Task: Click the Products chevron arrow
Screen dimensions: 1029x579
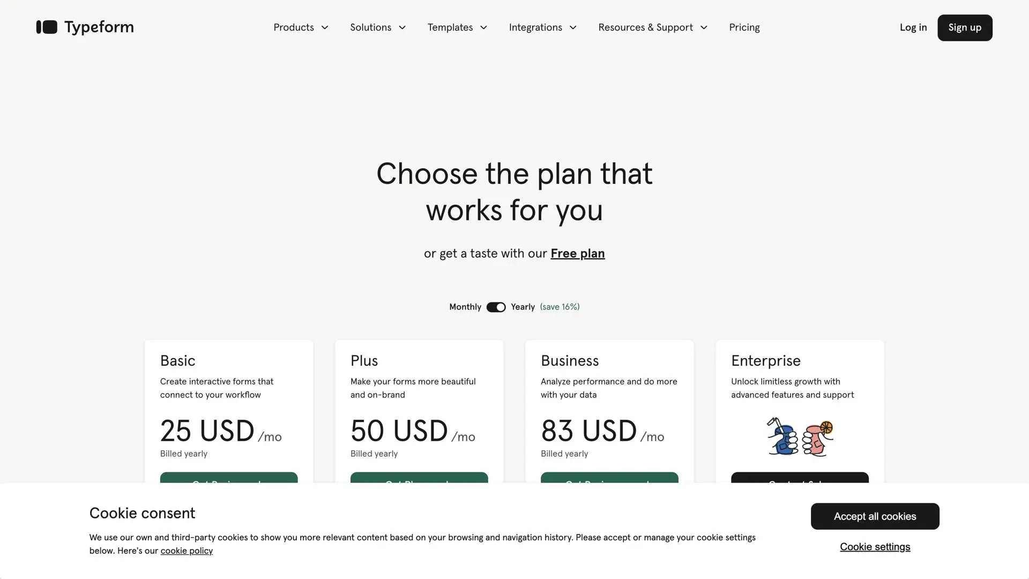Action: [324, 27]
